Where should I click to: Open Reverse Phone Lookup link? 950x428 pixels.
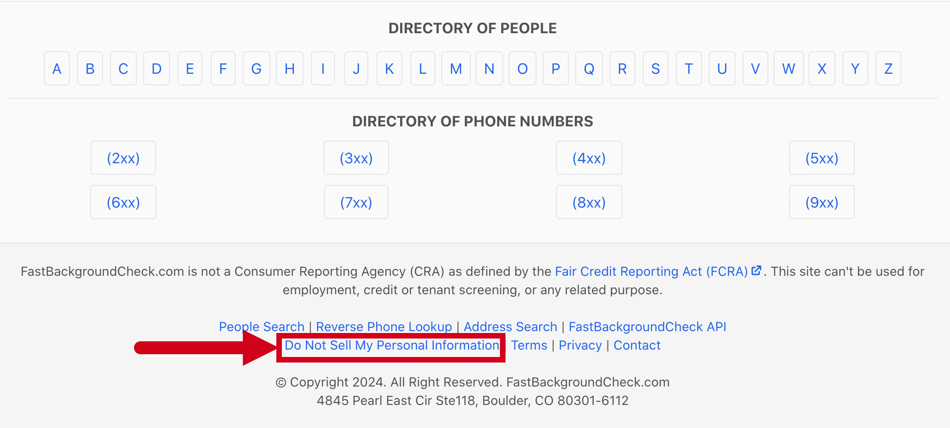point(384,327)
